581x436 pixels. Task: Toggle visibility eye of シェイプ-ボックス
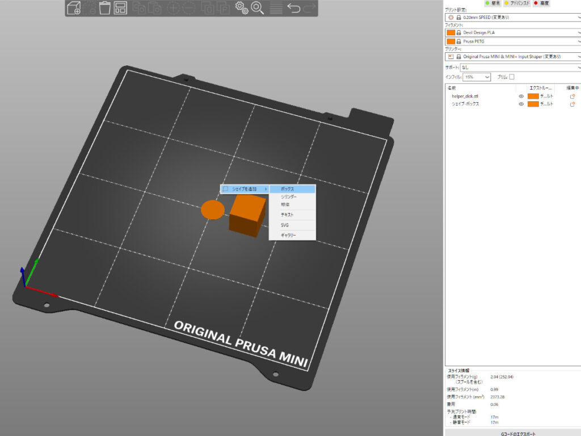[x=521, y=104]
